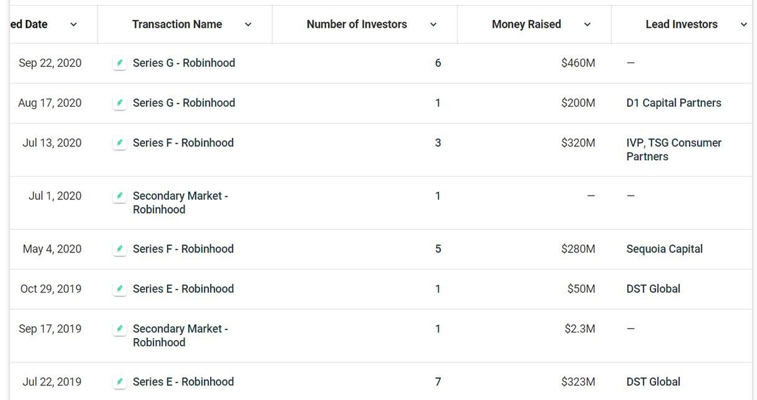Expand the Transaction Name column chevron
Viewport: 757px width, 400px height.
pyautogui.click(x=248, y=25)
